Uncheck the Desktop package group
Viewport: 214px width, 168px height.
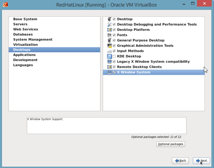pyautogui.click(x=114, y=19)
